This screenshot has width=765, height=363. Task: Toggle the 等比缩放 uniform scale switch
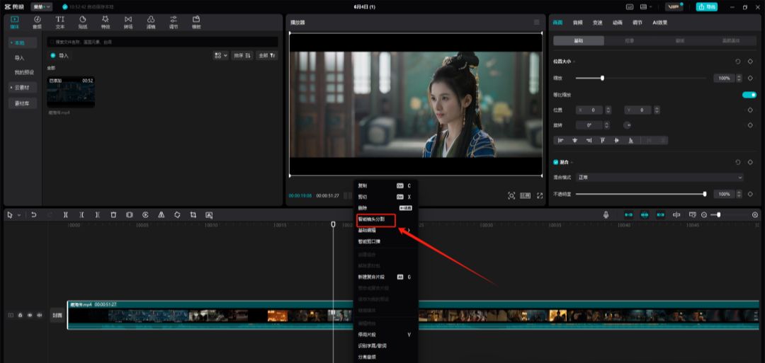click(x=749, y=95)
